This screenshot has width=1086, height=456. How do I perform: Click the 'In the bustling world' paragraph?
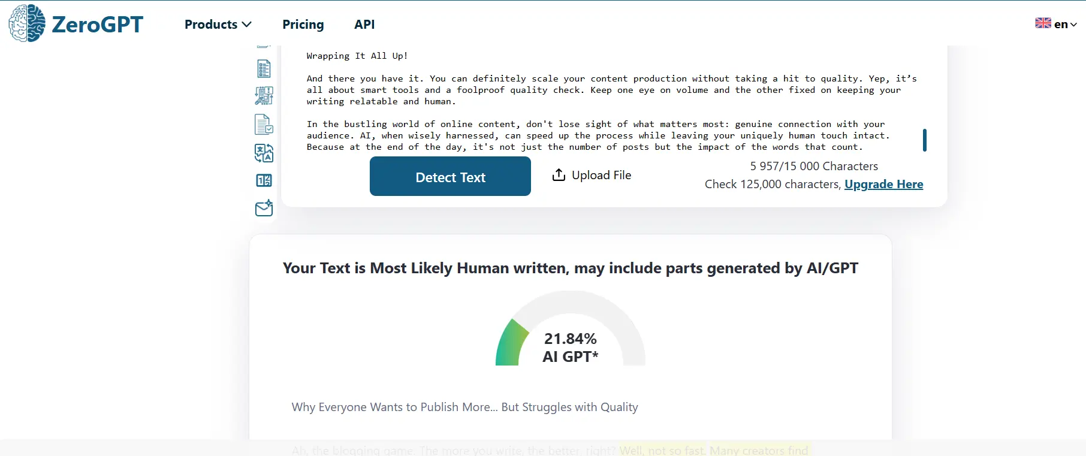click(598, 135)
